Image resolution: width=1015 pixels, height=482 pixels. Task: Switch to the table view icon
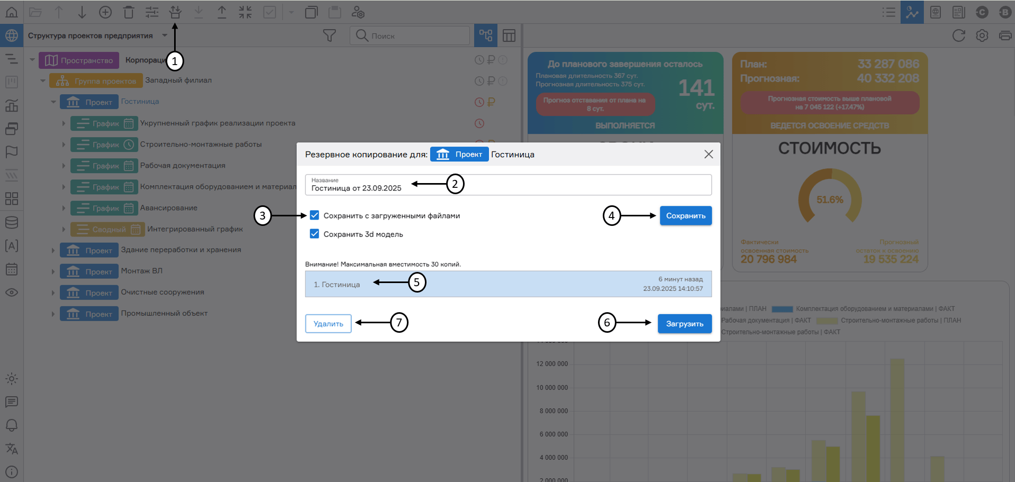509,35
